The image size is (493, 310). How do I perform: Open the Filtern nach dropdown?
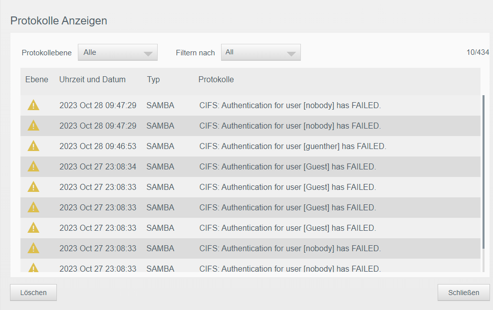tap(261, 52)
